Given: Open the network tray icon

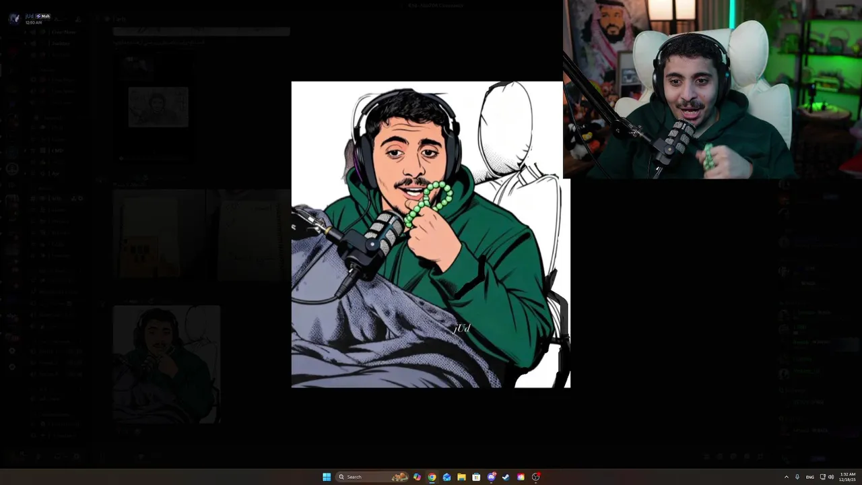Looking at the screenshot, I should pos(822,477).
